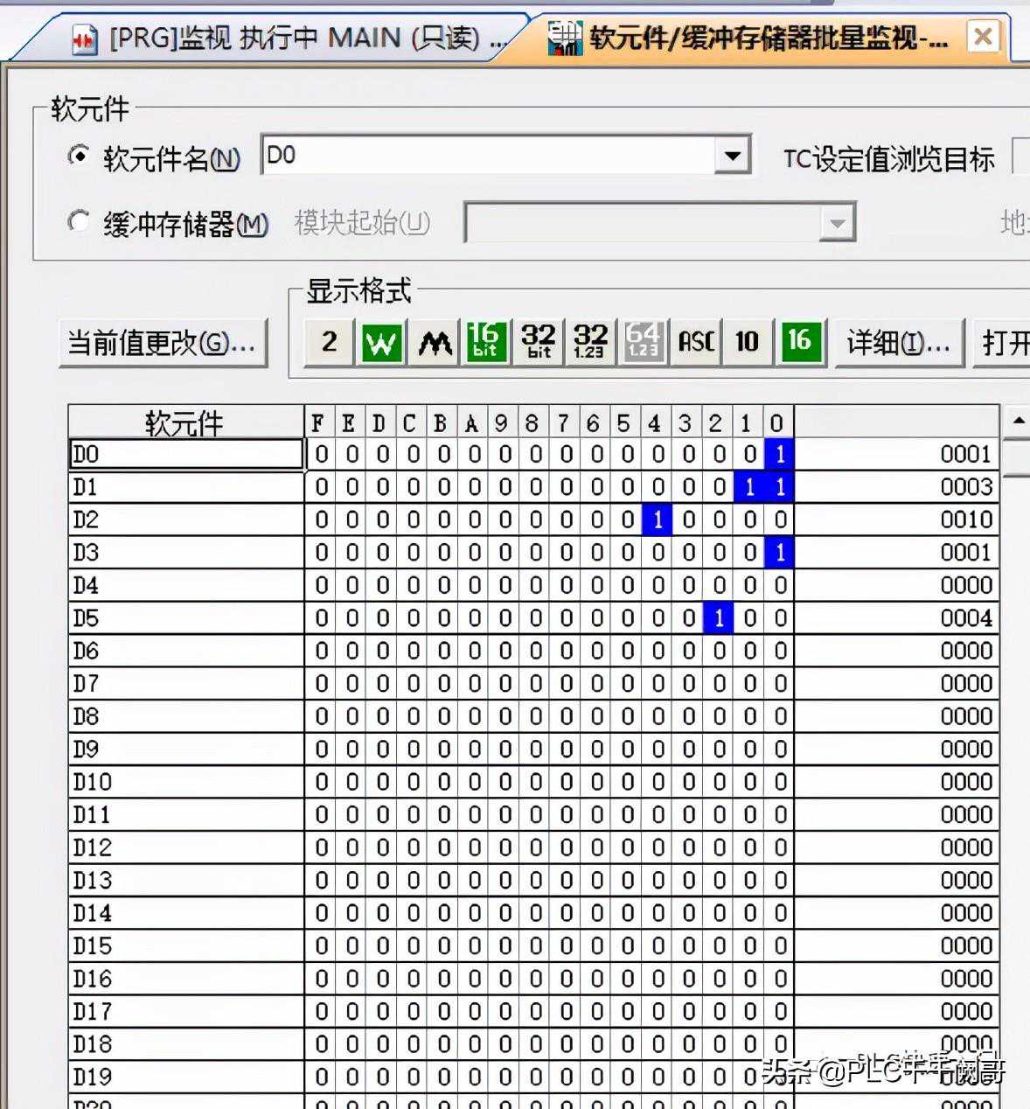Switch to multi-point word (M) display

point(435,342)
